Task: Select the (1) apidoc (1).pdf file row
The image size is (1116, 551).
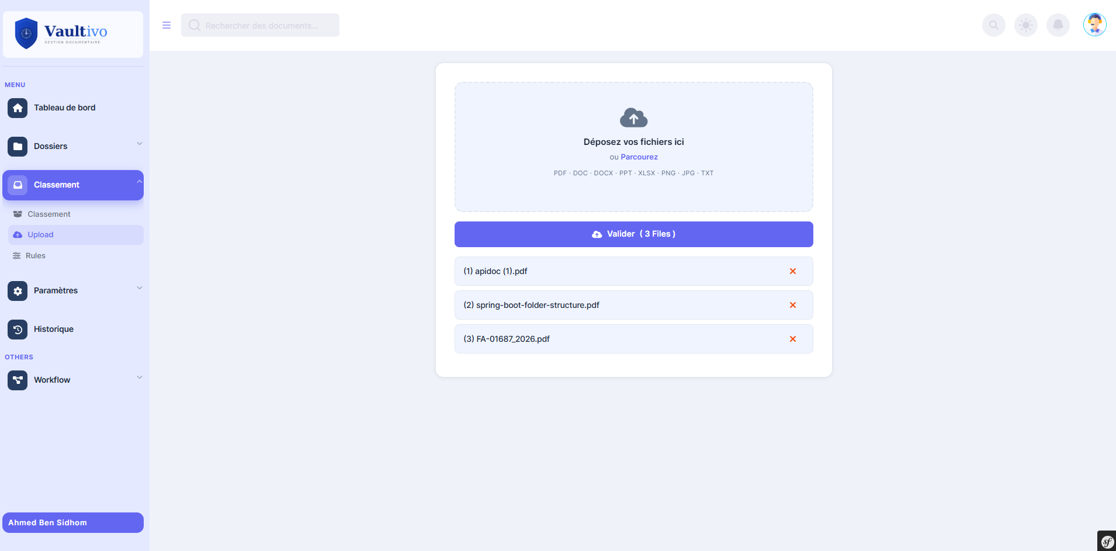Action: (x=633, y=271)
